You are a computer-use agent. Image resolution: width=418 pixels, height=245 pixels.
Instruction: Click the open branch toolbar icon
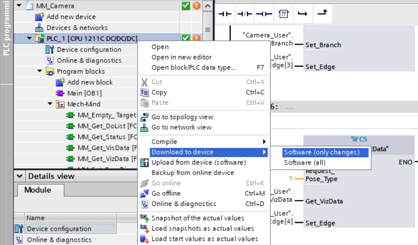302,14
